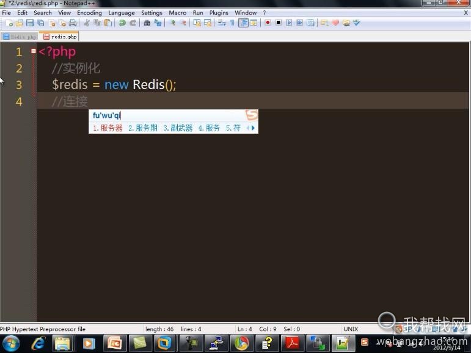Open the Settings menu
The height and width of the screenshot is (353, 471).
(x=152, y=13)
